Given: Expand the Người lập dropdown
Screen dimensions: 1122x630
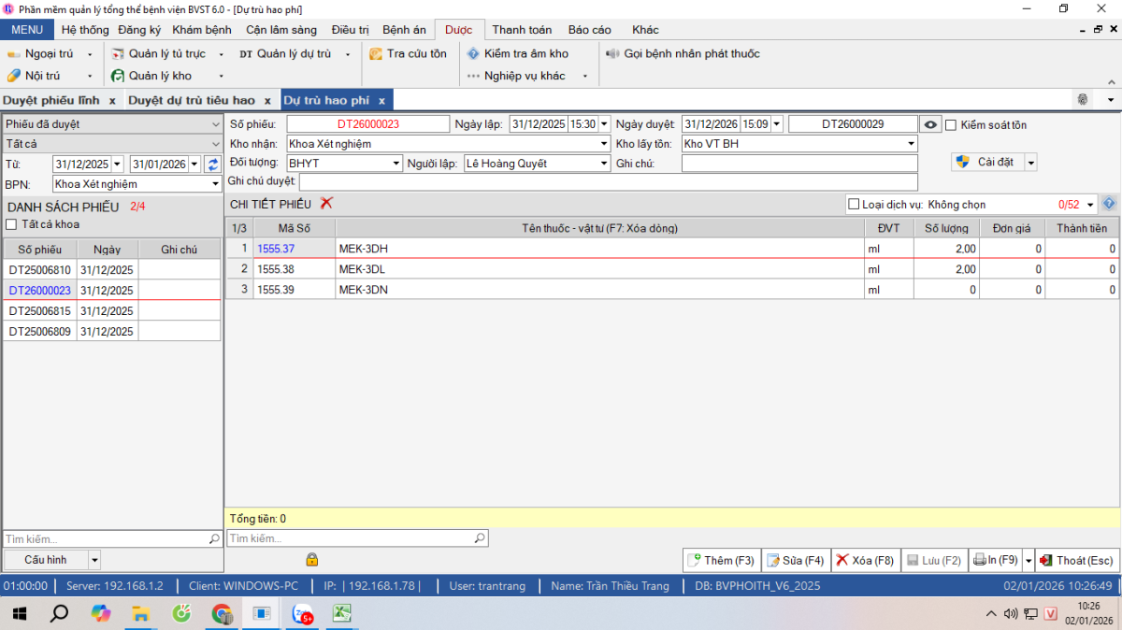Looking at the screenshot, I should click(603, 164).
